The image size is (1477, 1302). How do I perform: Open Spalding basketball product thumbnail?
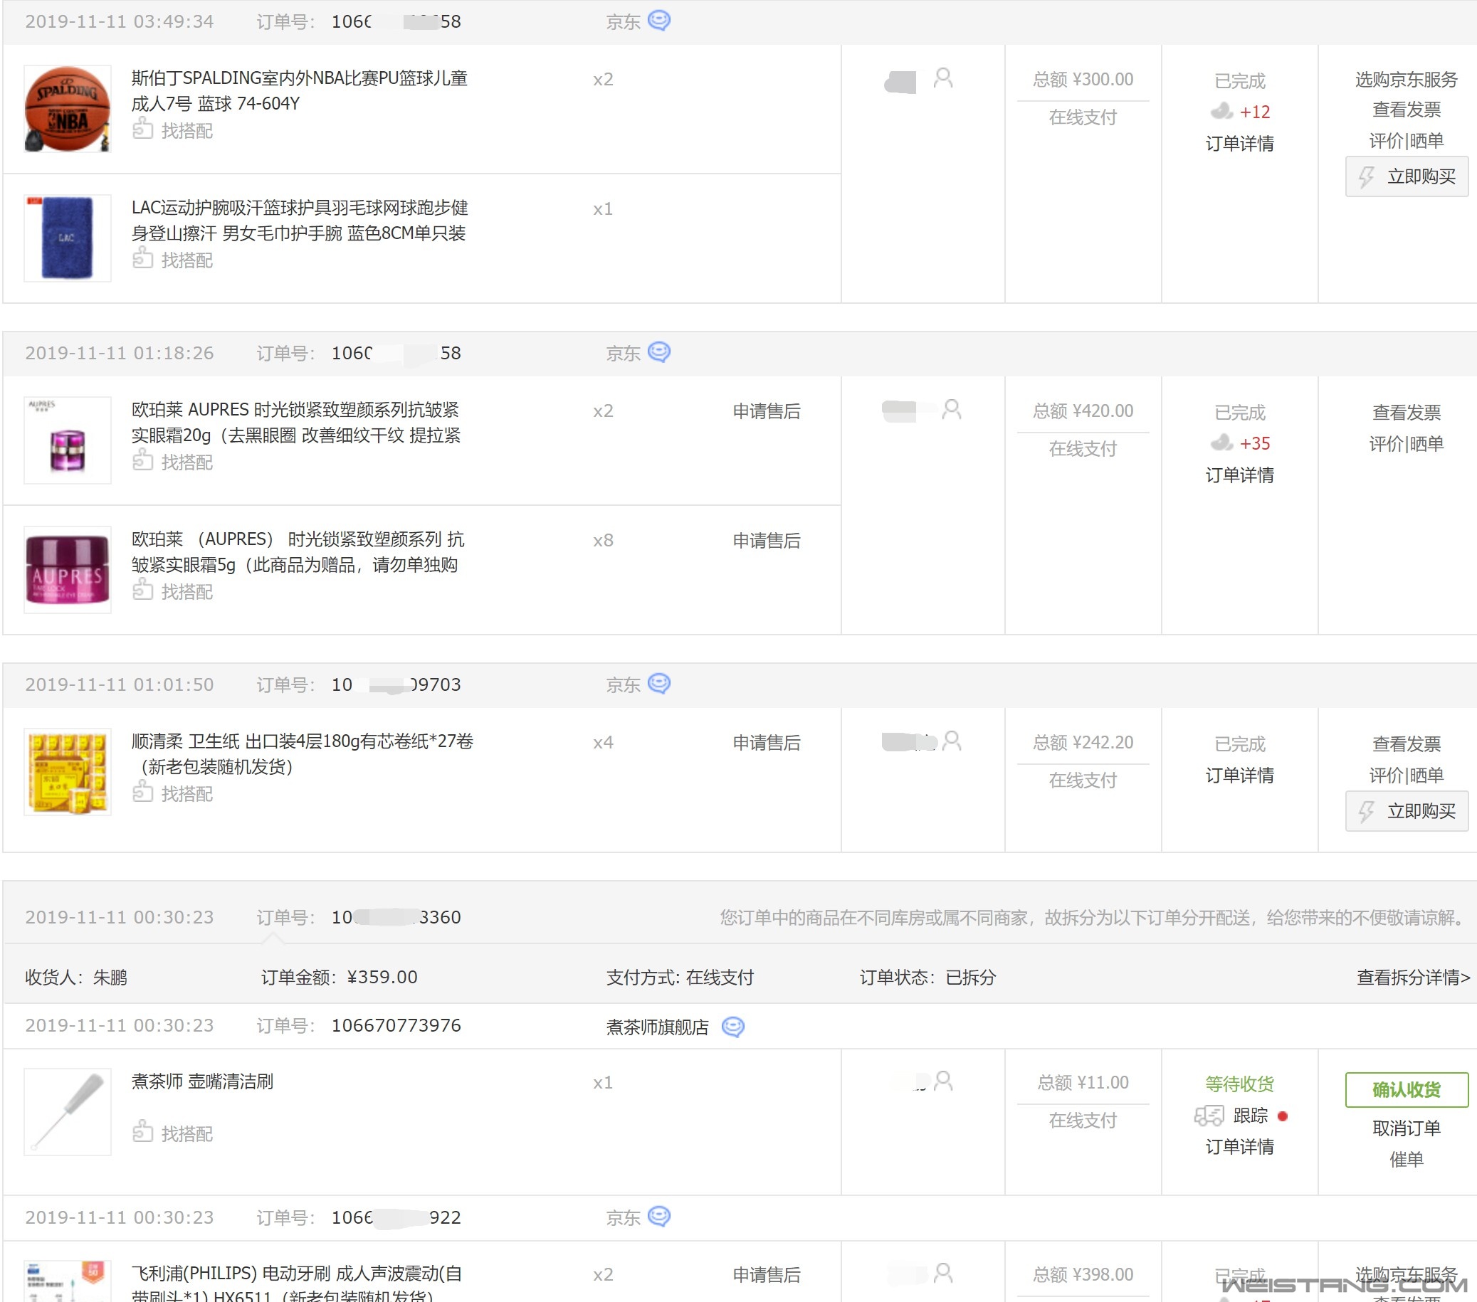67,108
